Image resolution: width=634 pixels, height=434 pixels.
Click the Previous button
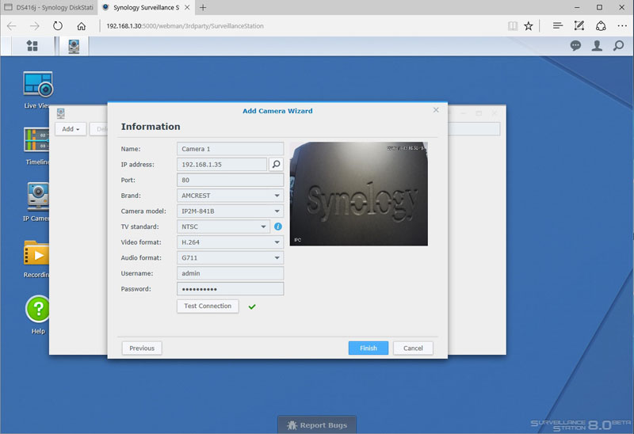pos(142,348)
